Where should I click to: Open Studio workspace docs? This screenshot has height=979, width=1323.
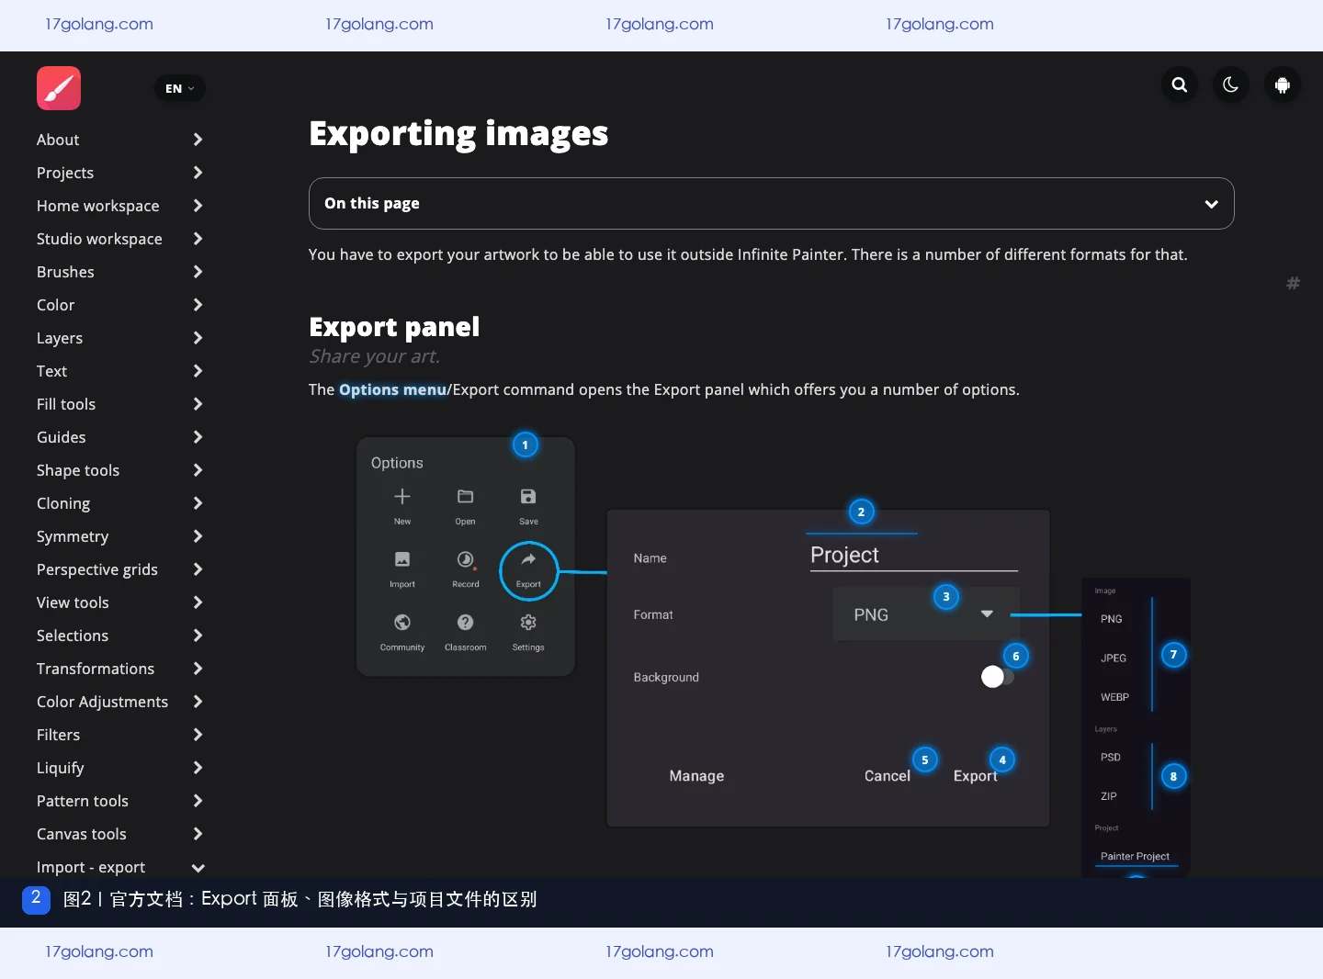tap(99, 239)
